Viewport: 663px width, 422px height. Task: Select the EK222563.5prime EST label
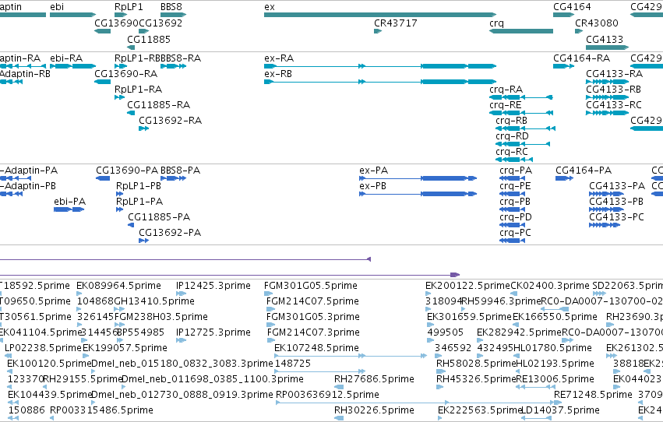(x=480, y=410)
